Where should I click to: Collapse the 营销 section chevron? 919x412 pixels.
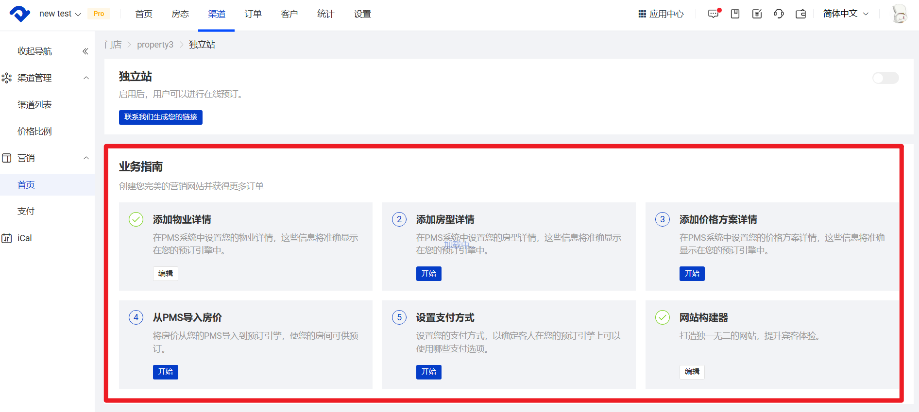[86, 158]
